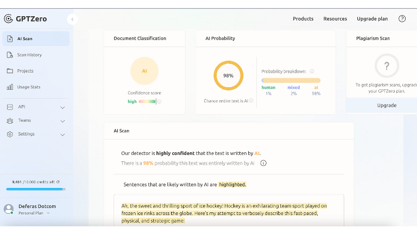Click the credits left progress bar
Viewport: 417px width, 234px height.
point(36,189)
